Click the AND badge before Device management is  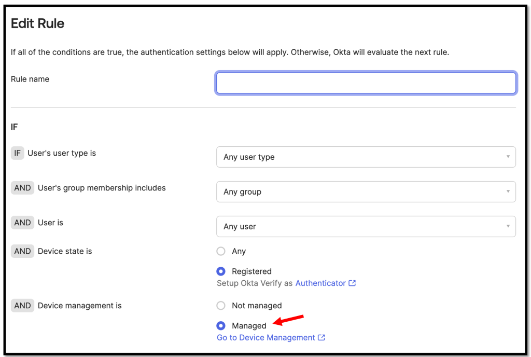(x=22, y=306)
